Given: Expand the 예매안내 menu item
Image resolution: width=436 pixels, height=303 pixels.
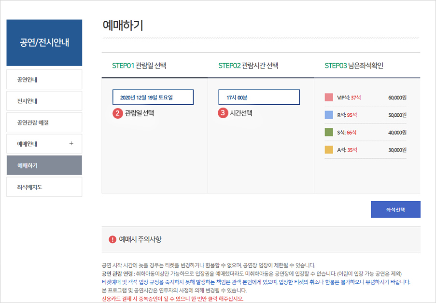Looking at the screenshot, I should (44, 143).
